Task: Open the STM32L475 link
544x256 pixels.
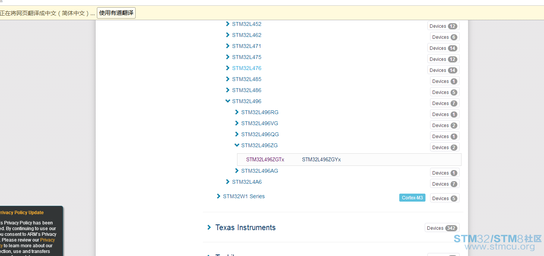Action: 247,57
